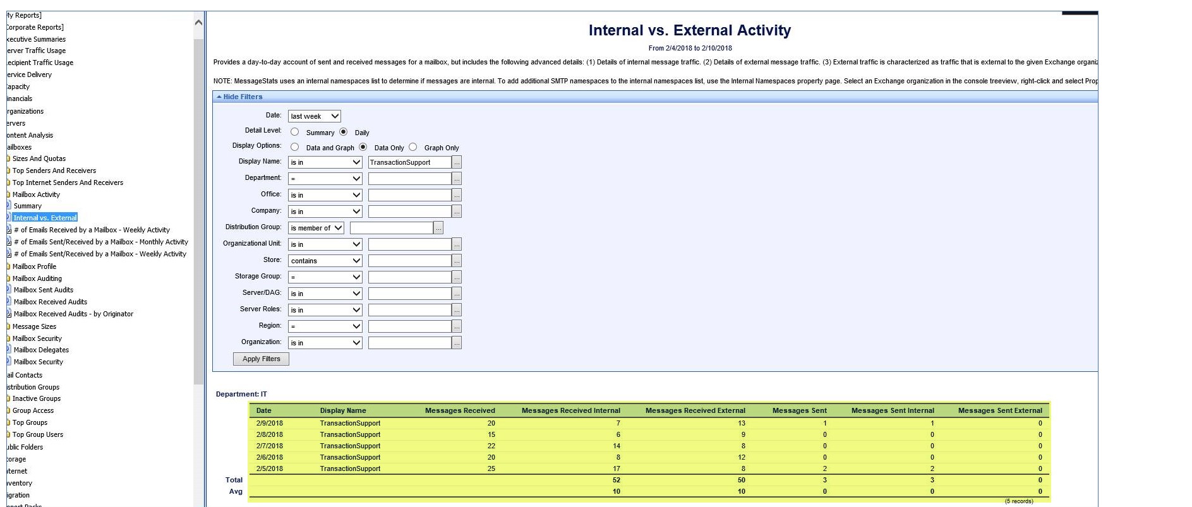Open Message Sizes folder
This screenshot has height=507, width=1192.
34,326
